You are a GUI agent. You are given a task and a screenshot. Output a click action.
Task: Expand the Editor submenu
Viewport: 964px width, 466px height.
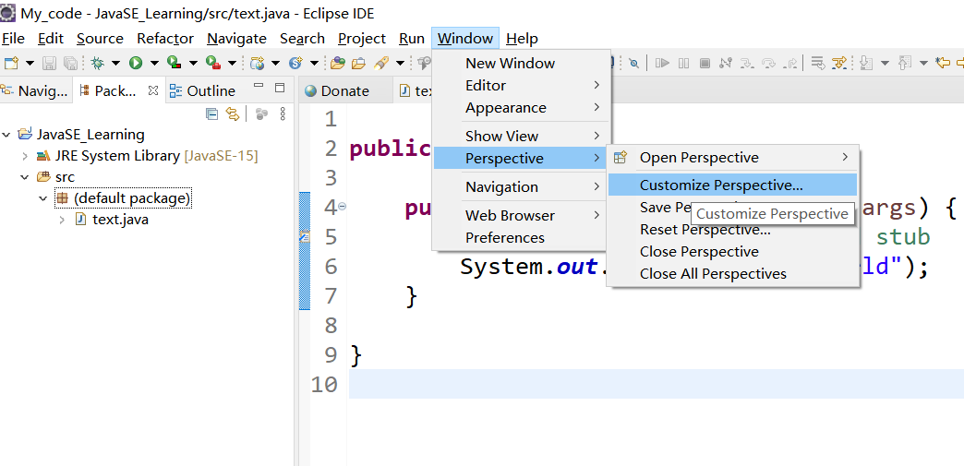(522, 86)
